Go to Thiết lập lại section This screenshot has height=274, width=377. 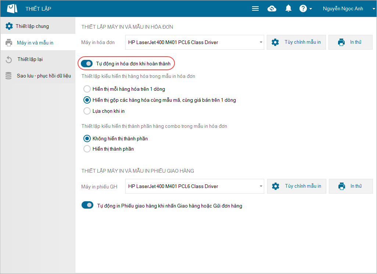click(30, 60)
